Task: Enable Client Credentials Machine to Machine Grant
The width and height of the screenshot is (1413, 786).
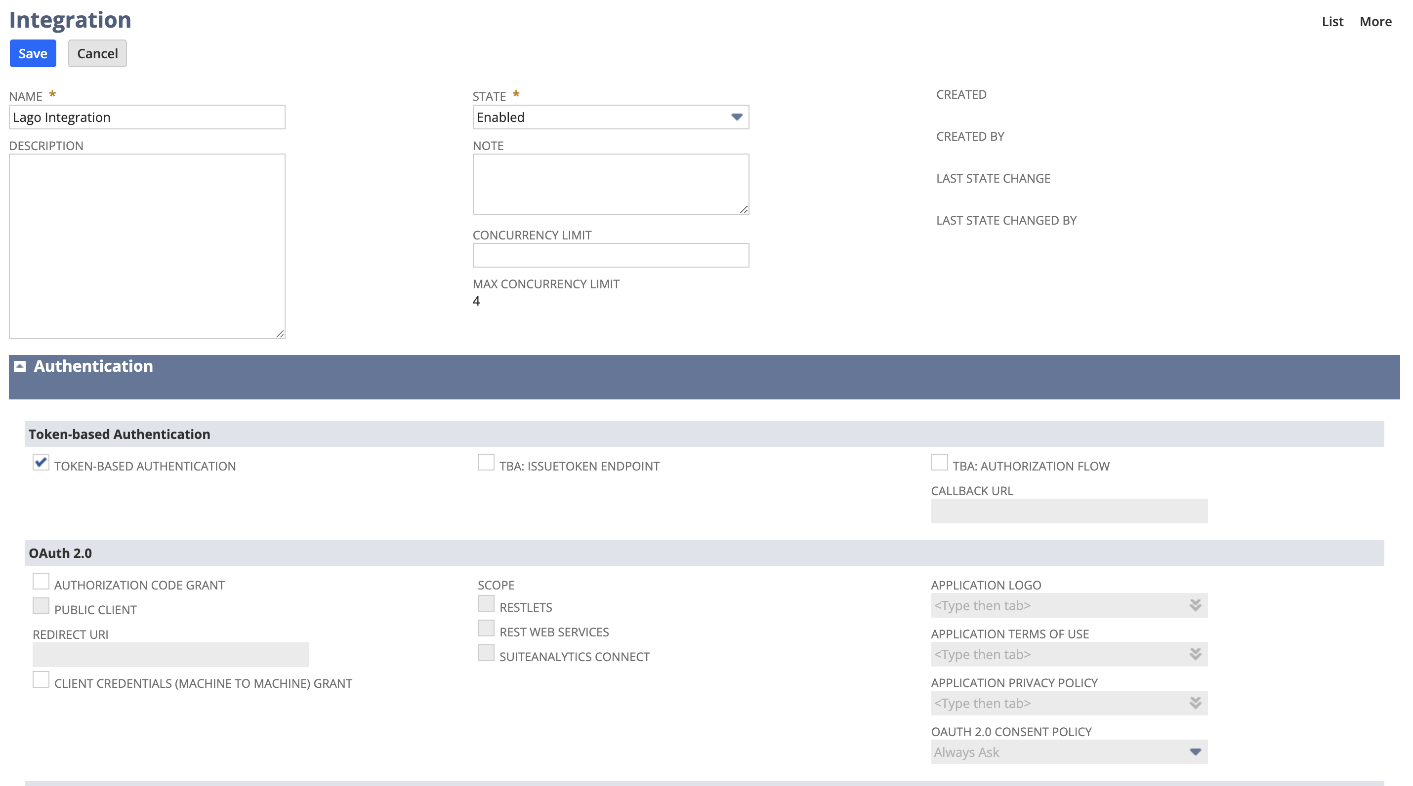Action: 41,680
